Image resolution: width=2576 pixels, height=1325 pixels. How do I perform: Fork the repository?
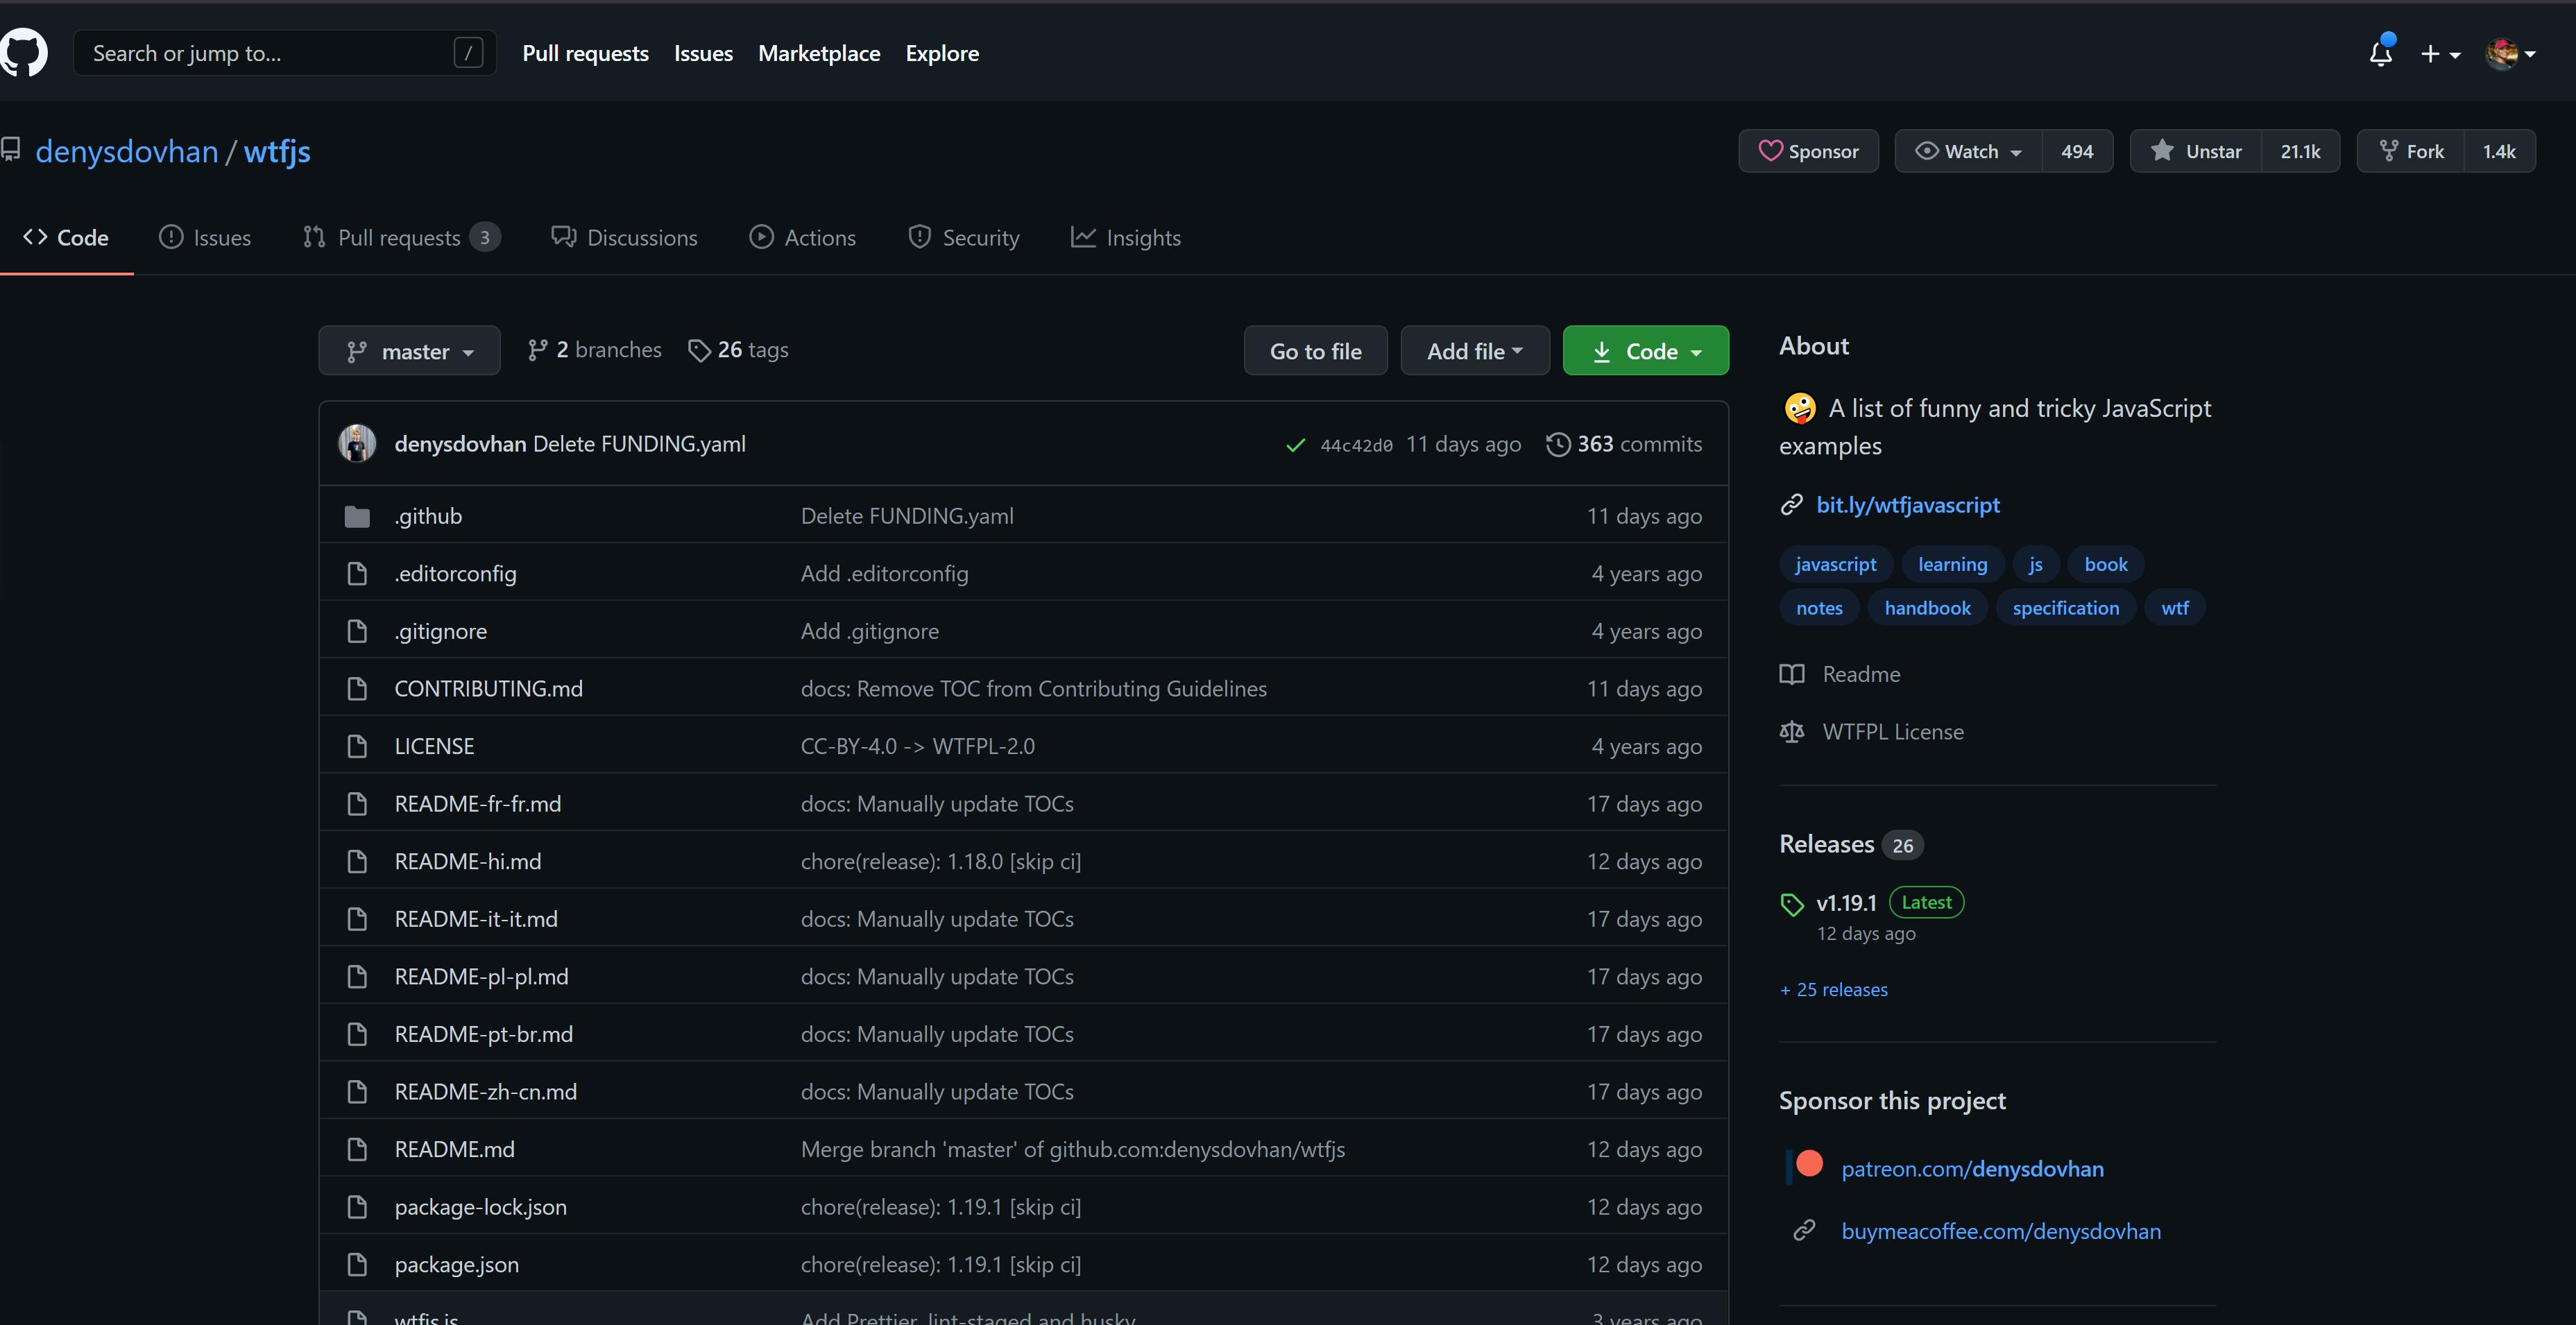coord(2411,151)
